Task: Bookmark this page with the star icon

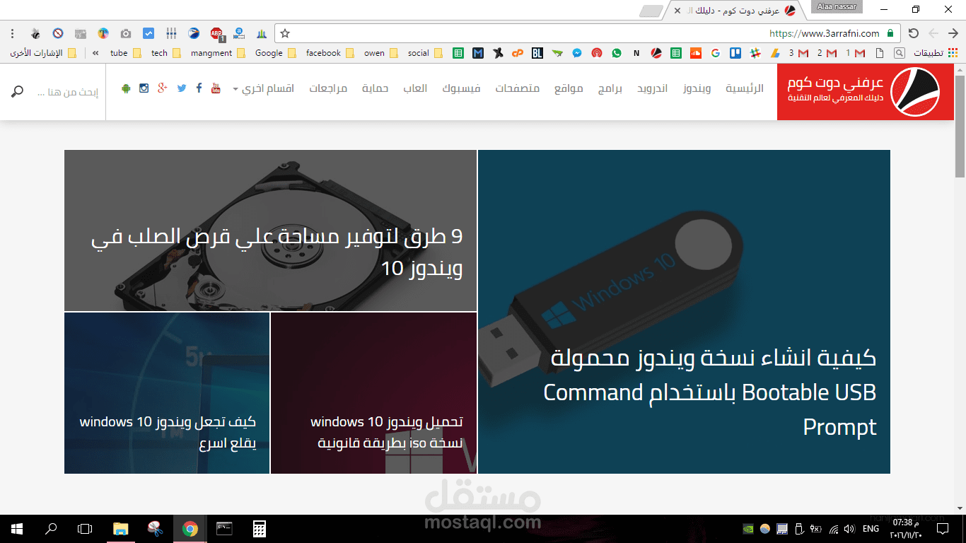Action: tap(285, 33)
